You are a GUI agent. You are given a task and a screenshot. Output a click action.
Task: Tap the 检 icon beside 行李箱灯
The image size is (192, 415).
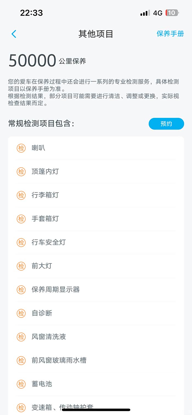tap(21, 195)
